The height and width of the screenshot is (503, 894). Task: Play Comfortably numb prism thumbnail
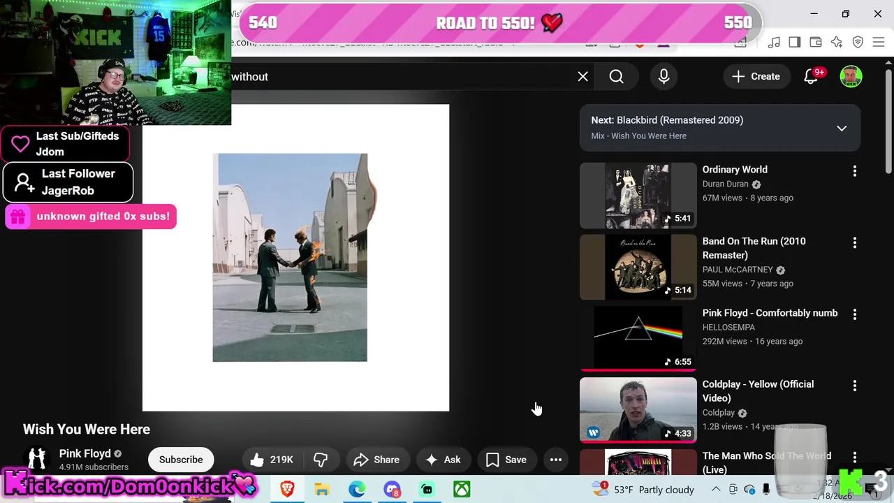(x=638, y=339)
